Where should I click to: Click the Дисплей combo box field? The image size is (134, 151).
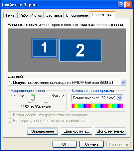[67, 83]
